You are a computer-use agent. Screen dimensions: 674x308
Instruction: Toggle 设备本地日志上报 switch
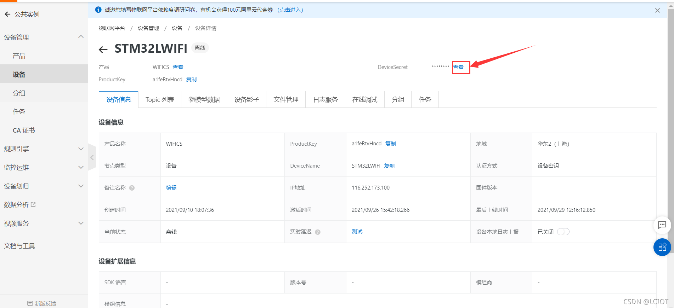(x=563, y=232)
